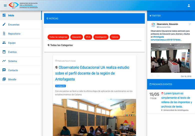
Task: Filter news by Investigación pill
Action: [101, 37]
